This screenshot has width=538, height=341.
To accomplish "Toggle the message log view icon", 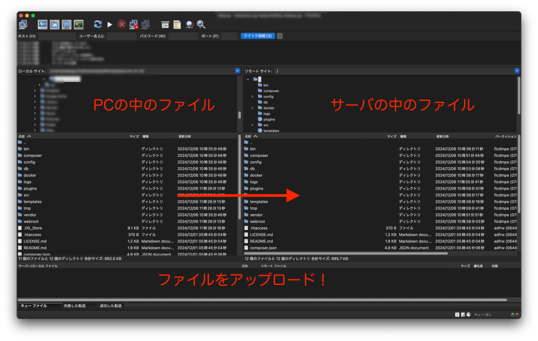I will 43,24.
